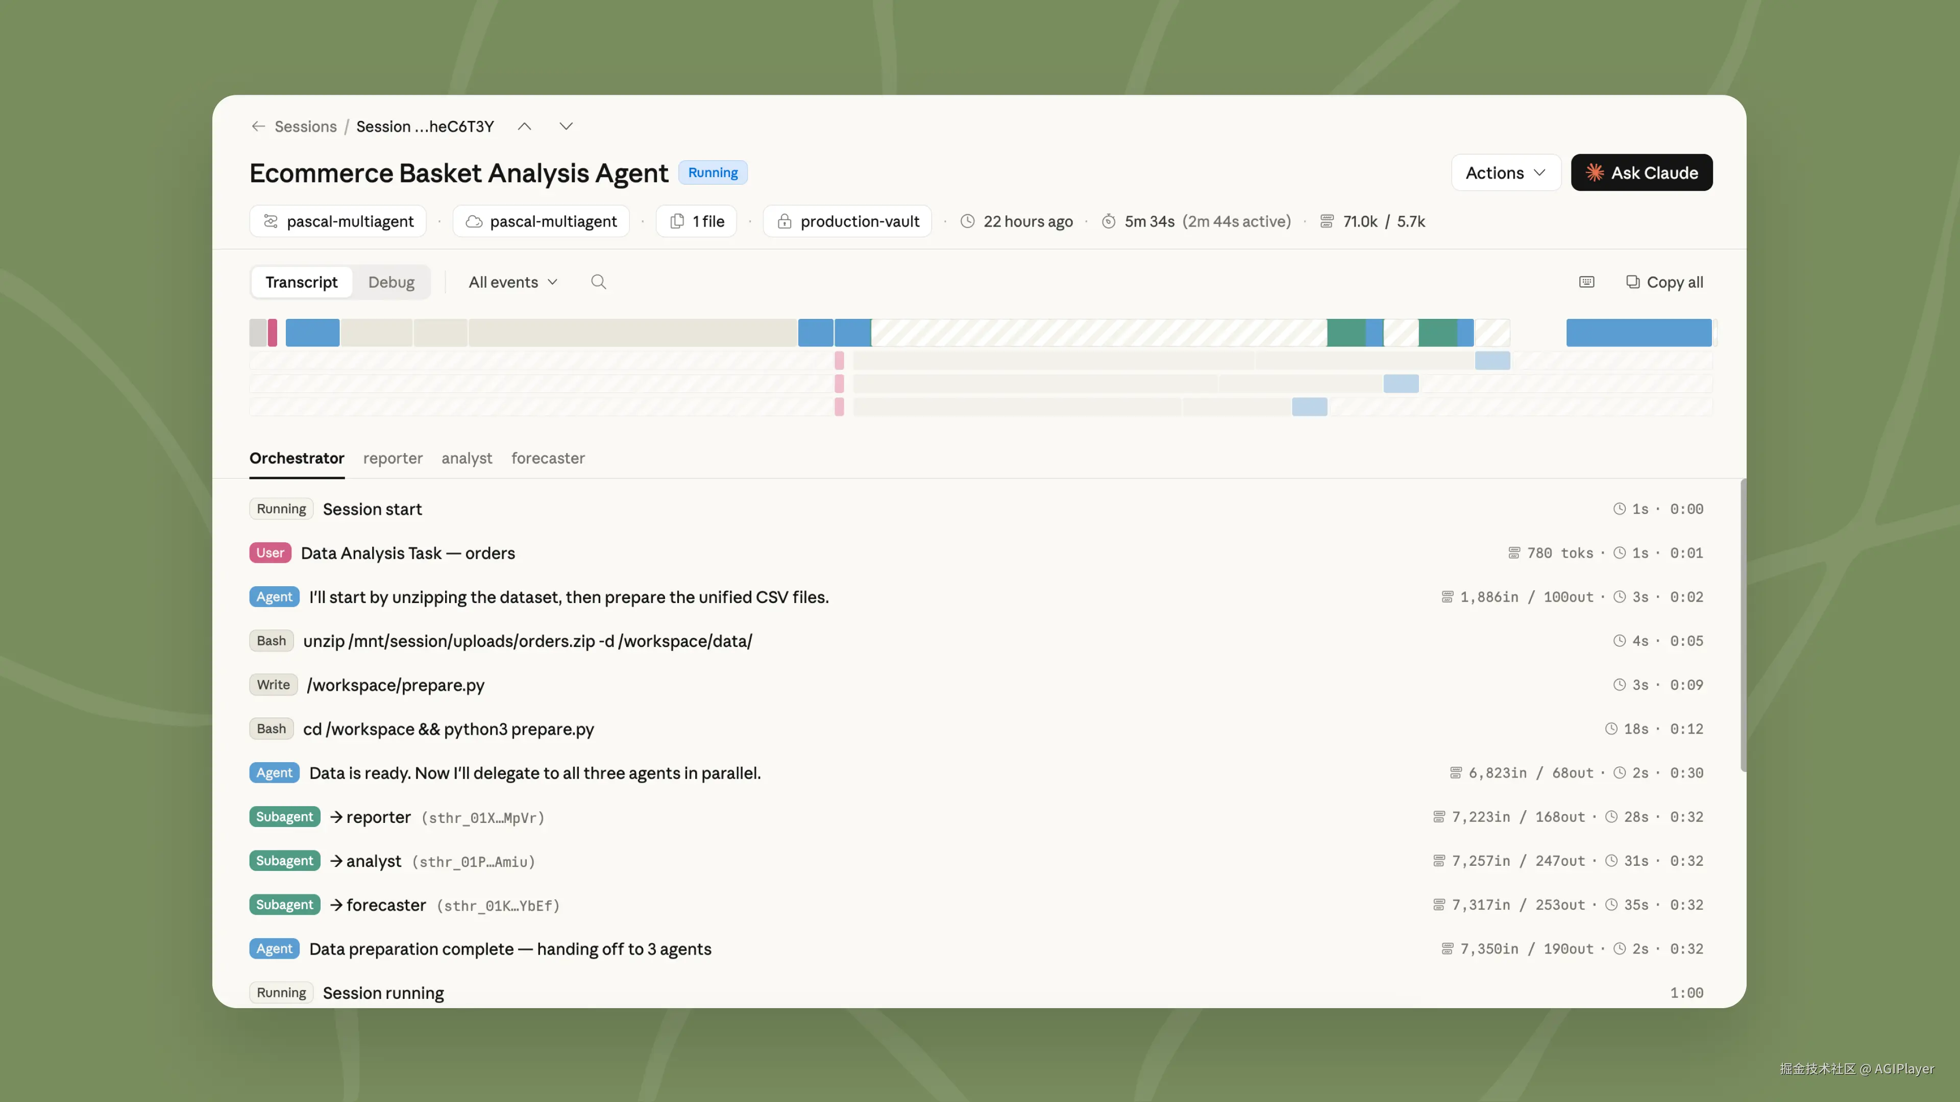The image size is (1960, 1102).
Task: Go to next session with down chevron
Action: [566, 126]
